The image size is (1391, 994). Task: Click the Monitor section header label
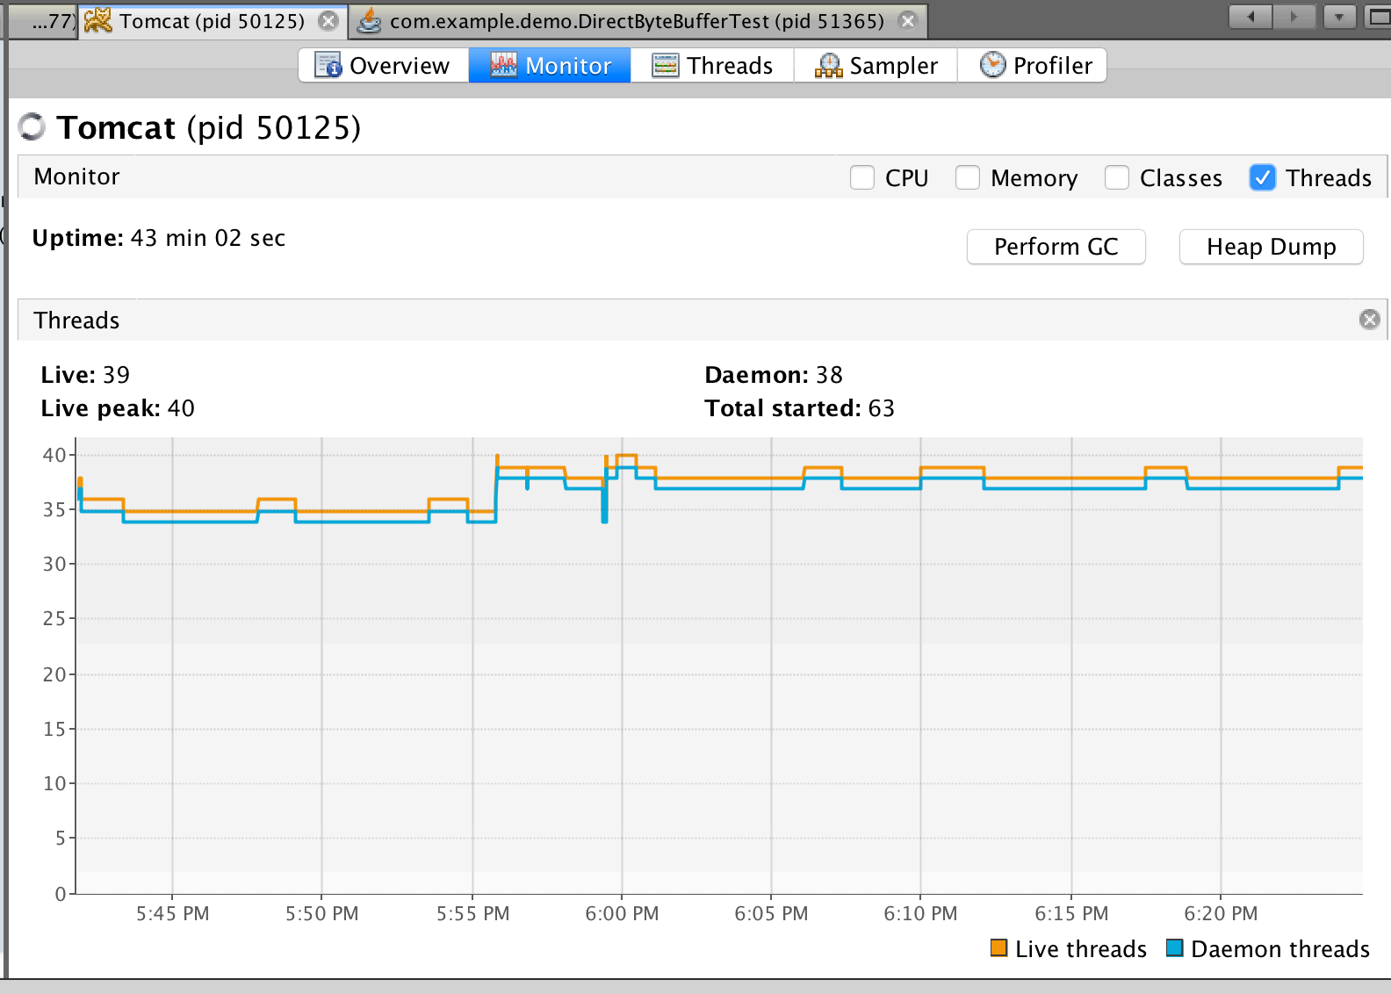[x=76, y=176]
